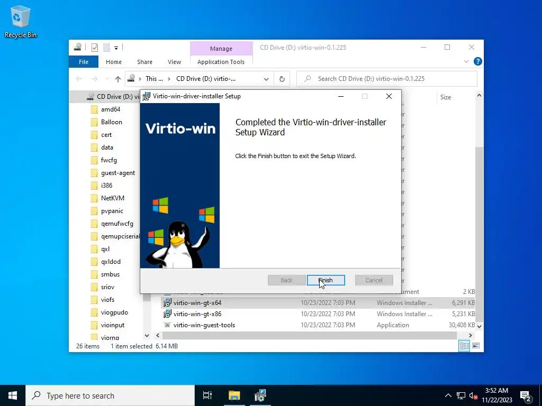Click the drive icon in Explorer title bar
The width and height of the screenshot is (542, 406).
click(x=78, y=47)
